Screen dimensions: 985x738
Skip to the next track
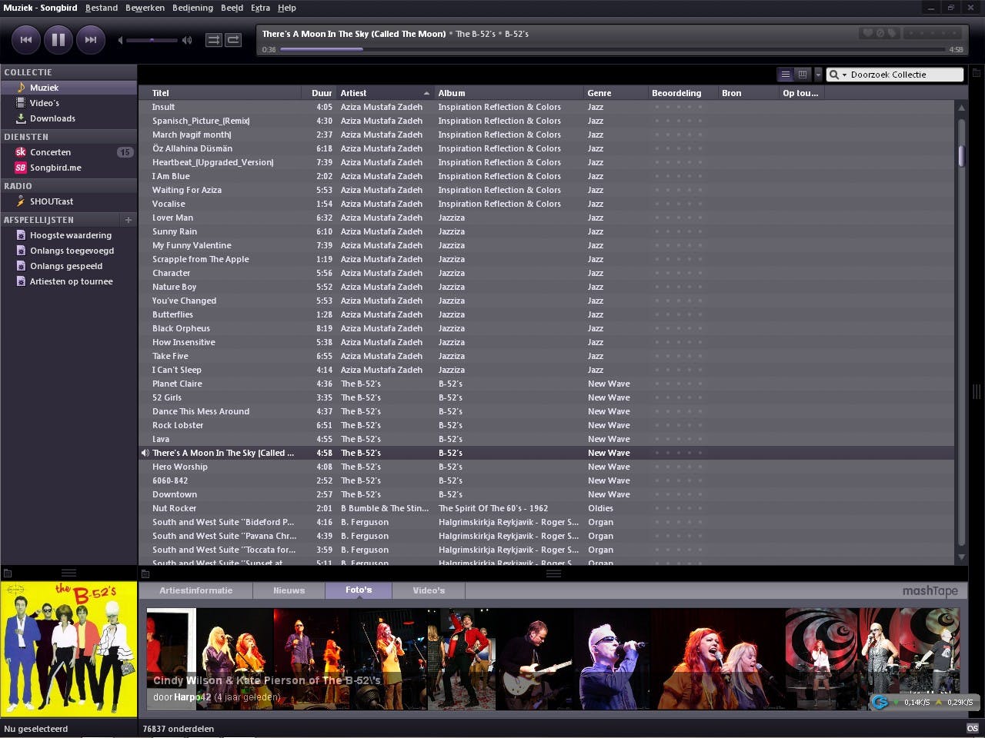(x=91, y=40)
